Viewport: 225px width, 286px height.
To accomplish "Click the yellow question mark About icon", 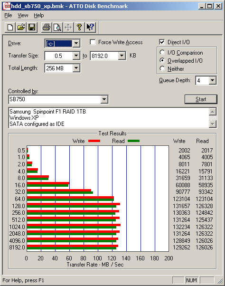I will (x=79, y=28).
